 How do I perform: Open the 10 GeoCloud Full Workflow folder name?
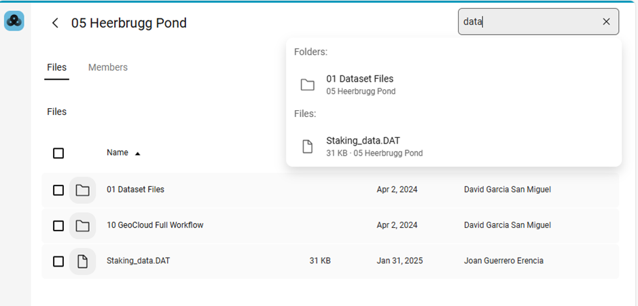(x=155, y=225)
